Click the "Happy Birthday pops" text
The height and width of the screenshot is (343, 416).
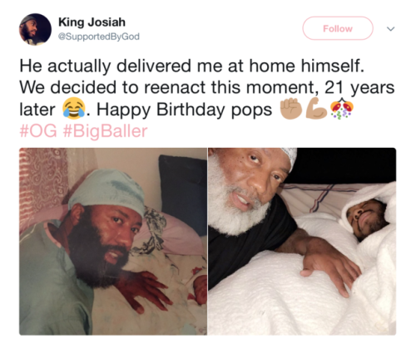[x=184, y=110]
